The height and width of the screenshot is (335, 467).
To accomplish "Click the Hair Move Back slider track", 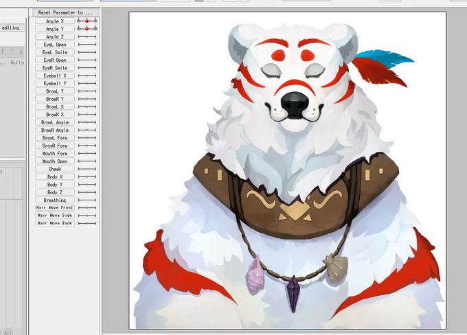I will pyautogui.click(x=87, y=223).
